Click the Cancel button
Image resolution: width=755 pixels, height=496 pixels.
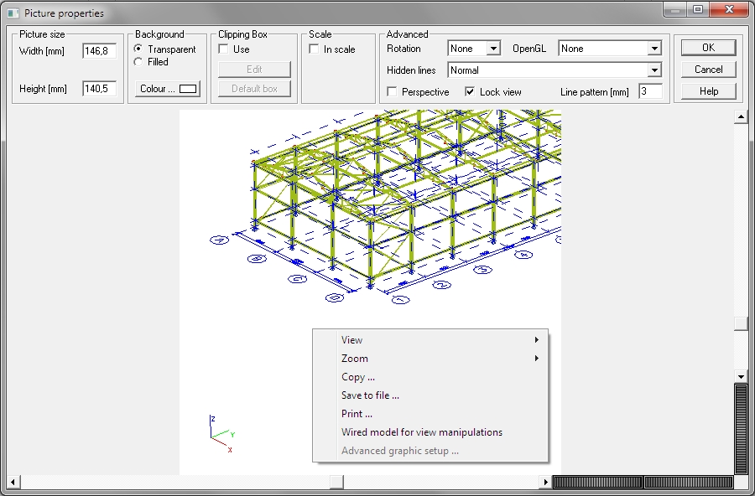pos(708,70)
